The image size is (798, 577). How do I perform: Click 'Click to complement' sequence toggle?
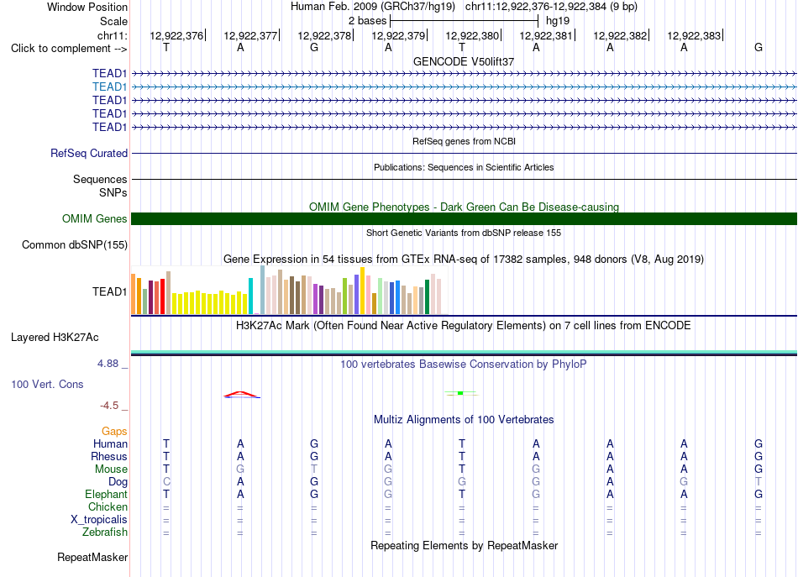(x=69, y=49)
